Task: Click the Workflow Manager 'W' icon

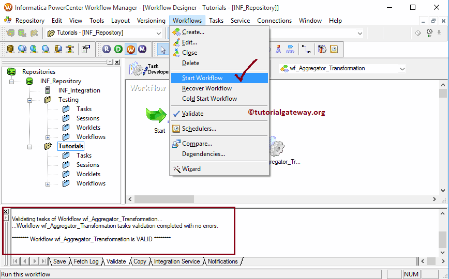Action: 130,49
